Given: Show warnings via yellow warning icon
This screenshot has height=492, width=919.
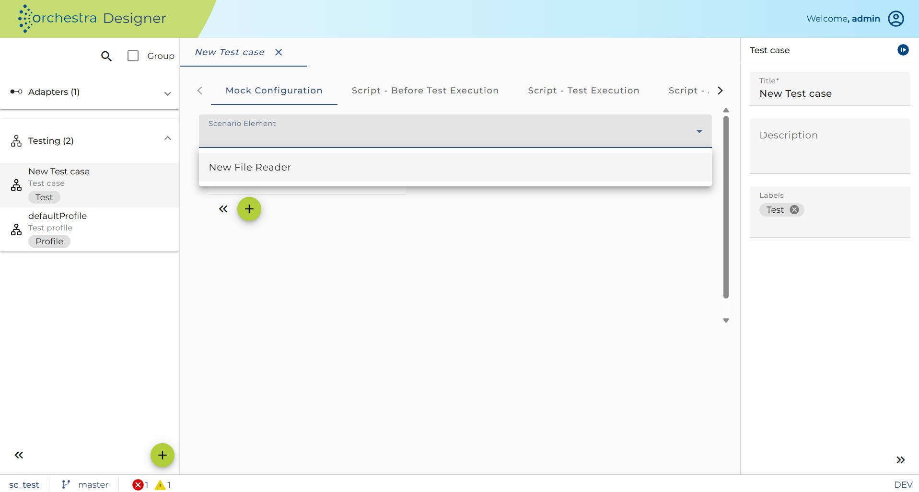Looking at the screenshot, I should pyautogui.click(x=160, y=485).
